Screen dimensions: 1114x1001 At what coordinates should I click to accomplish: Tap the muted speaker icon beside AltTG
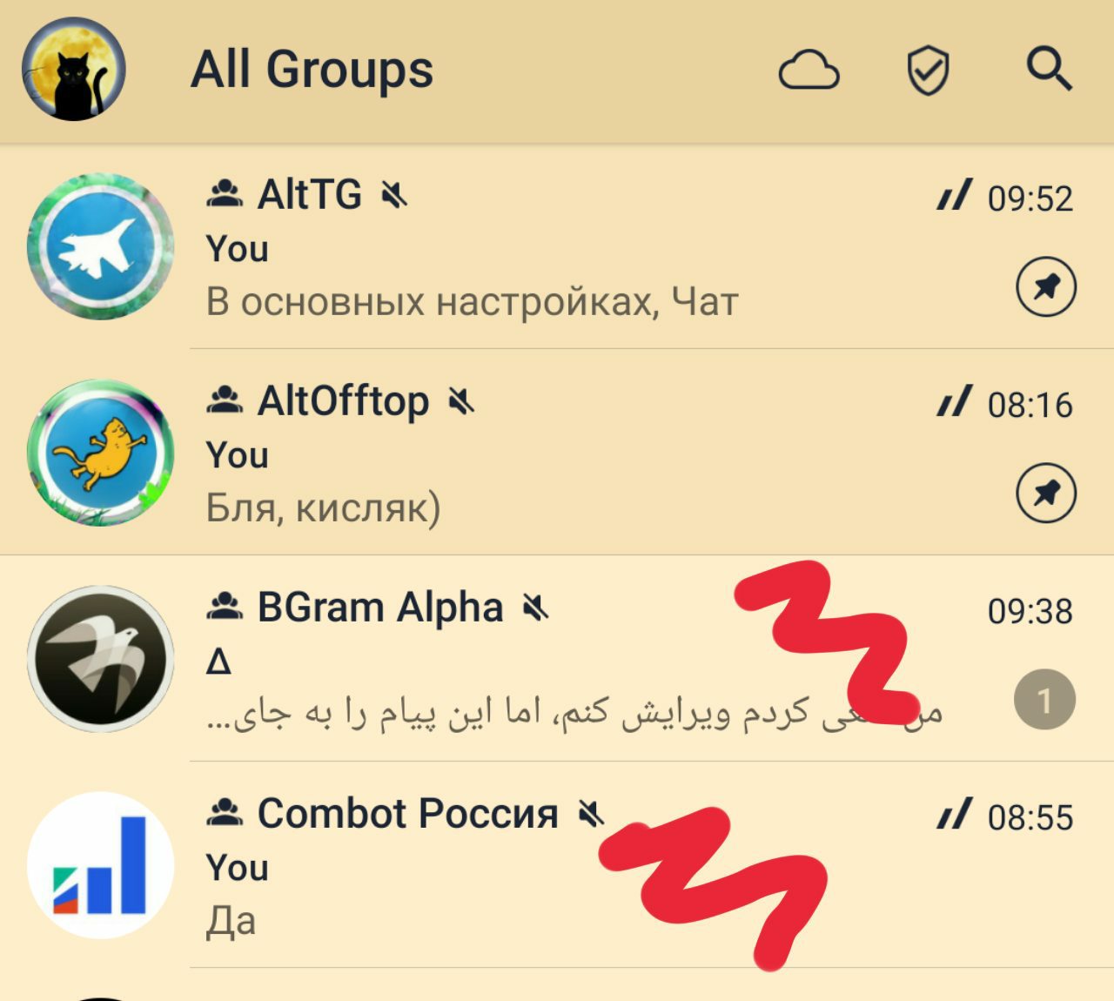394,194
